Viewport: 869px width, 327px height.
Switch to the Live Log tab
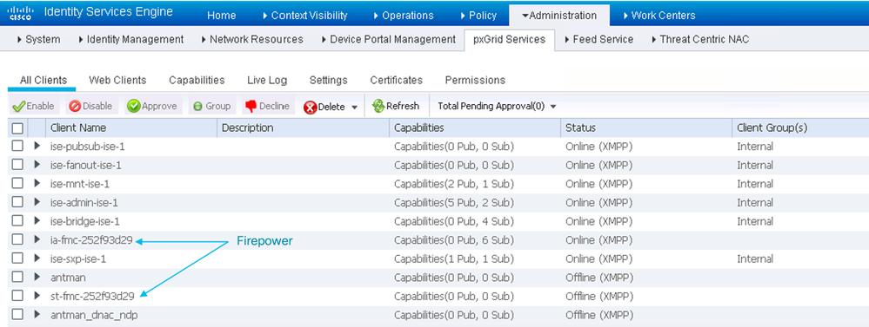[x=267, y=80]
